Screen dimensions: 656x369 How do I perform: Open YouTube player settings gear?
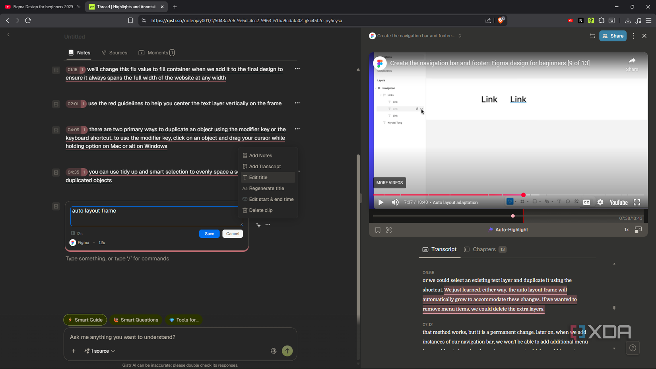click(600, 202)
